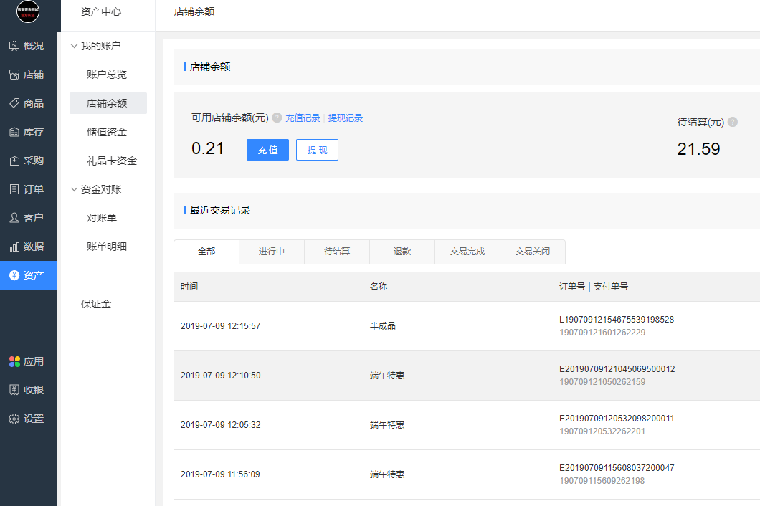Click 端午特惠 in 11:56:09 row

click(387, 474)
